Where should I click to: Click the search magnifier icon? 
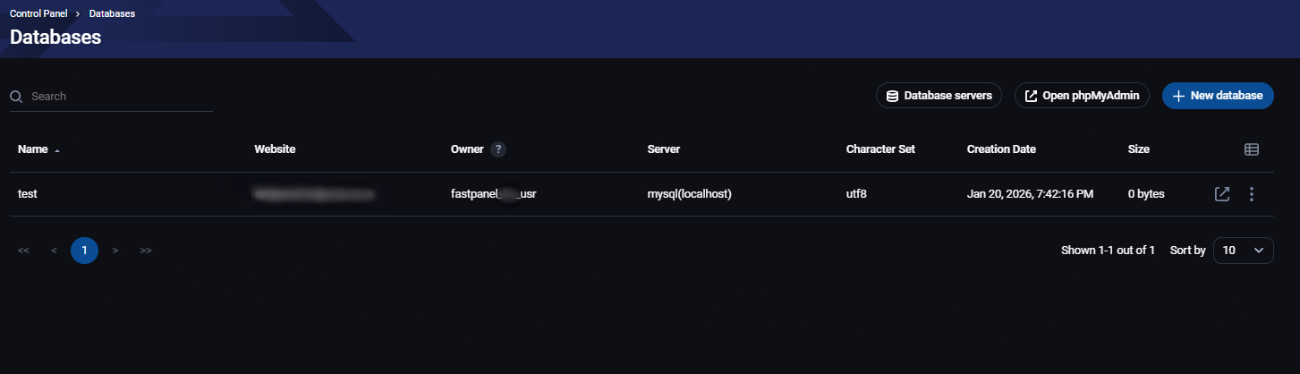coord(16,97)
